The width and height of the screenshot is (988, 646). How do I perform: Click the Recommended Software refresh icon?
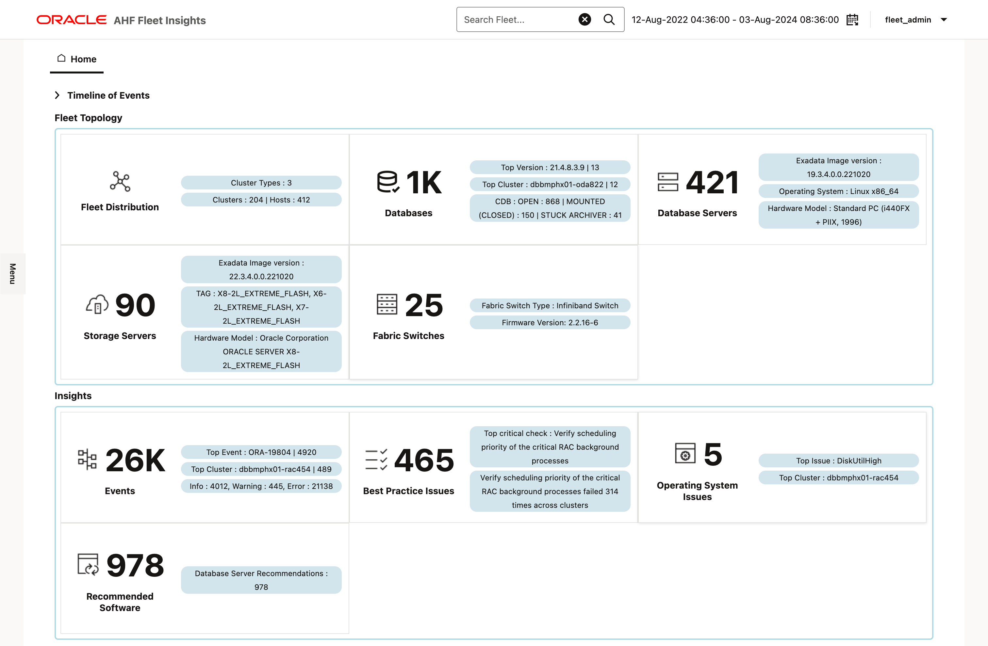click(88, 564)
